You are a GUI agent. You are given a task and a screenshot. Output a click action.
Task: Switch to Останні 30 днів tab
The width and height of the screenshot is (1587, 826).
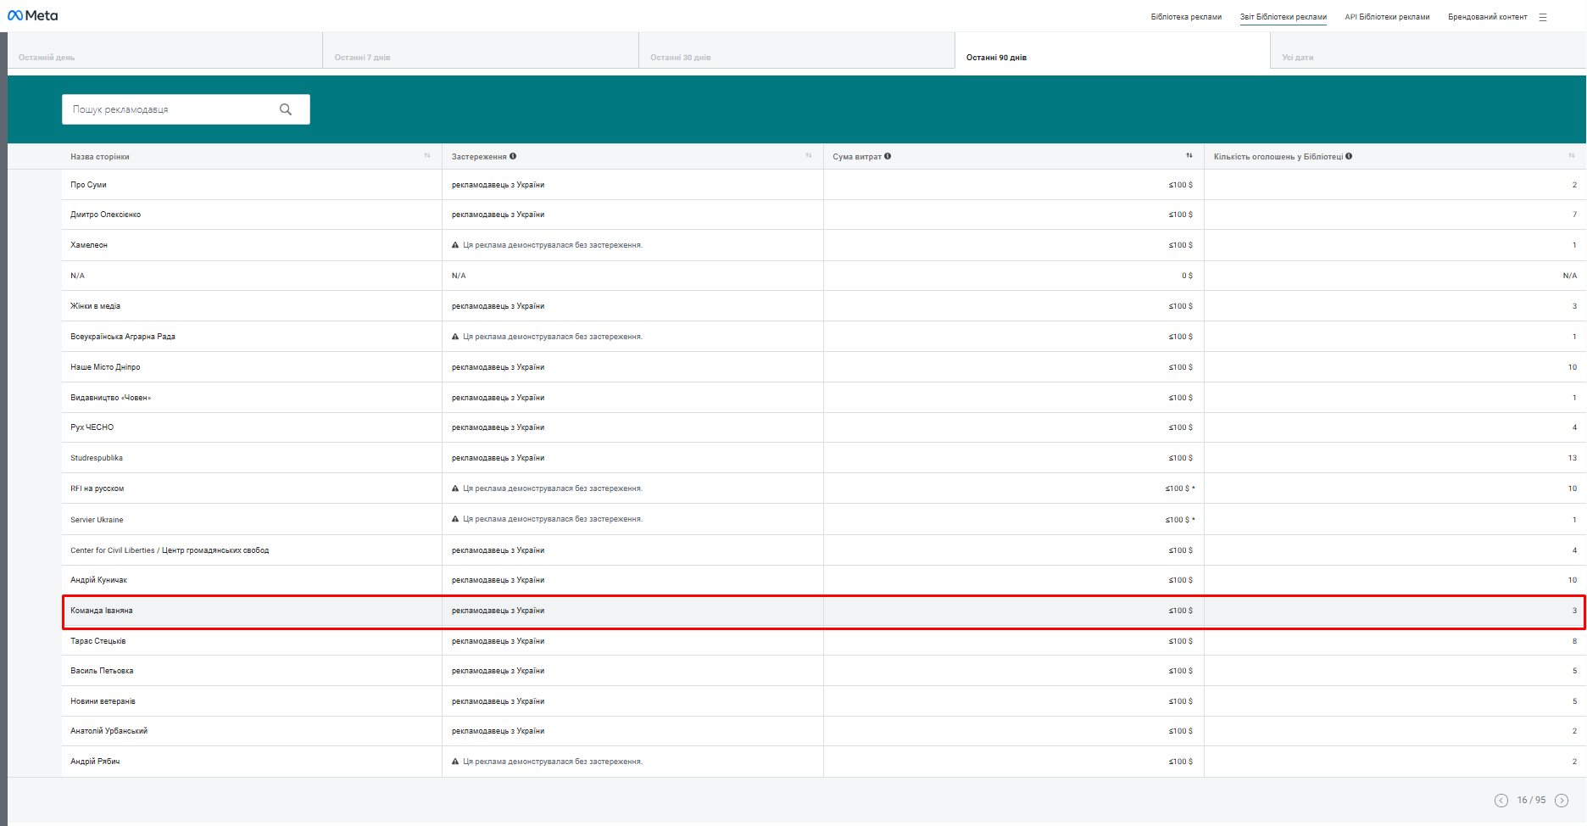(680, 58)
